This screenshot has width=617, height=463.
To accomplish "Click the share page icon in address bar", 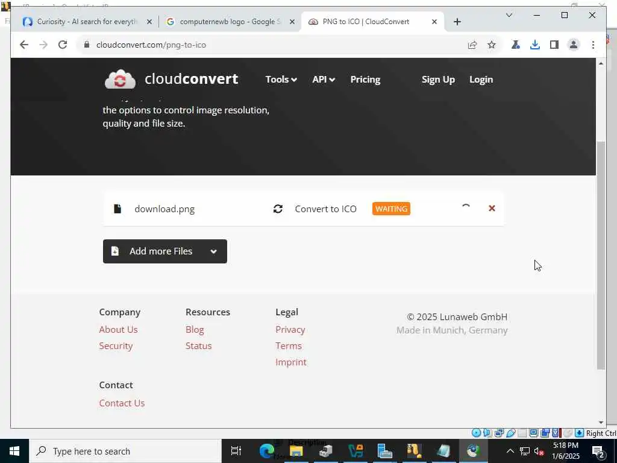I will click(x=472, y=45).
